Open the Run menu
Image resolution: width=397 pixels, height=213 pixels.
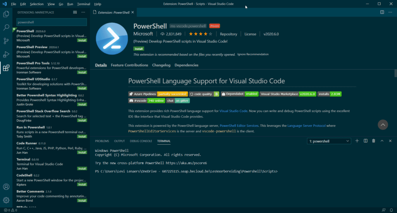point(70,4)
